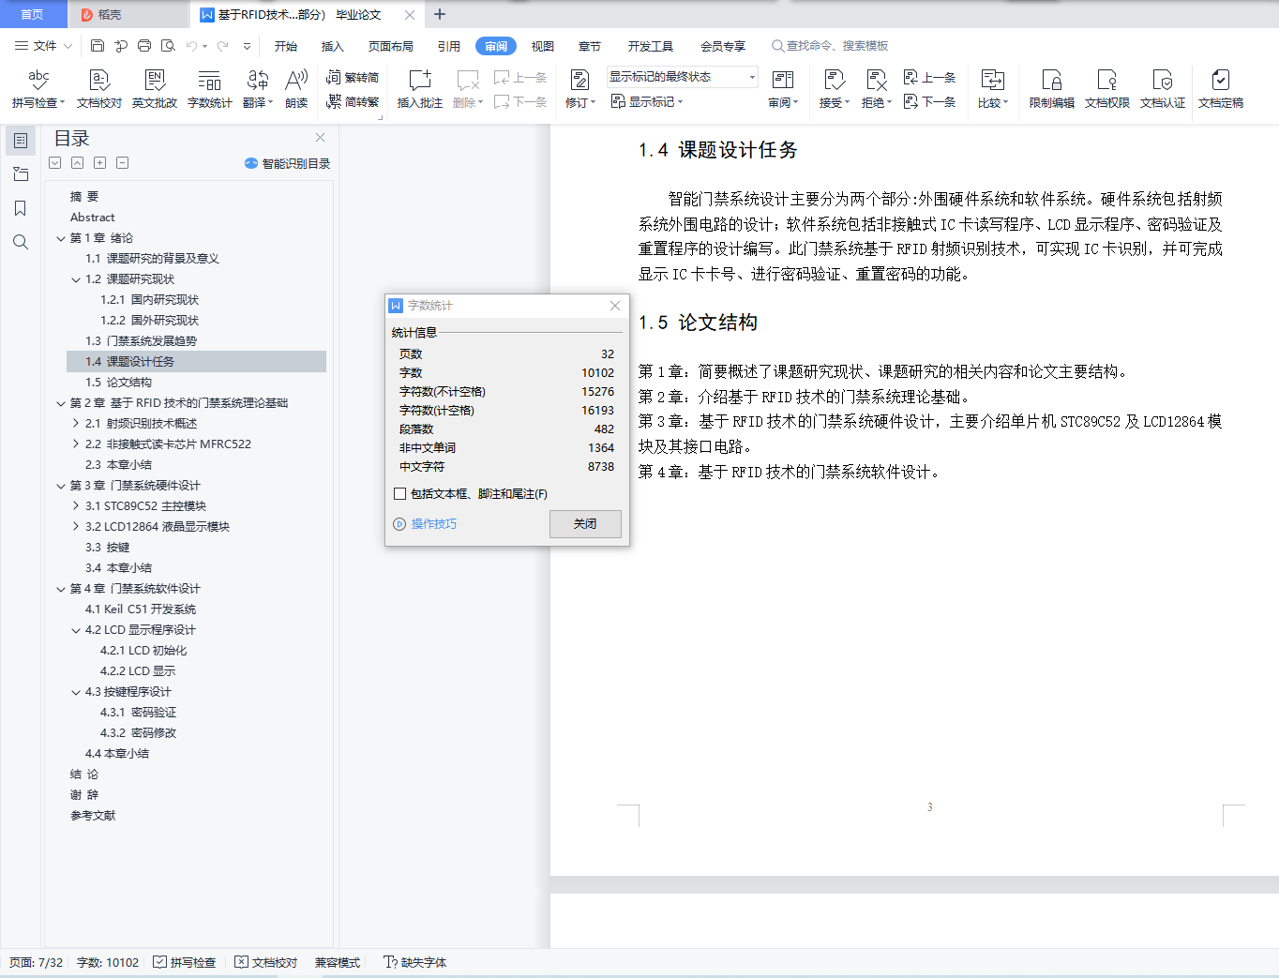Expand 3.1 STC89C52 主控模块 node
The width and height of the screenshot is (1279, 978).
76,506
